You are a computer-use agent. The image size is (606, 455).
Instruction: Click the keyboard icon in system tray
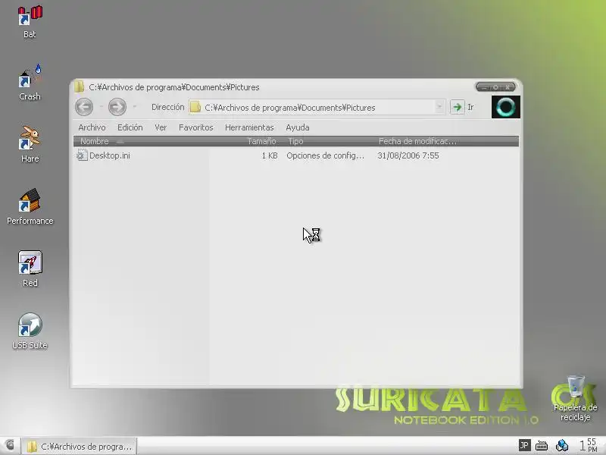click(x=542, y=446)
